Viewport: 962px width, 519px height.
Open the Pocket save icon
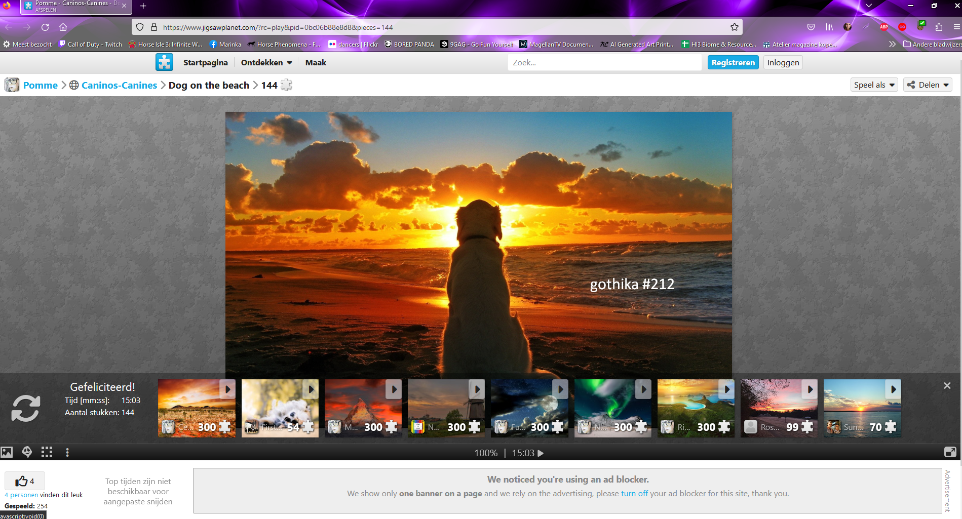point(811,27)
